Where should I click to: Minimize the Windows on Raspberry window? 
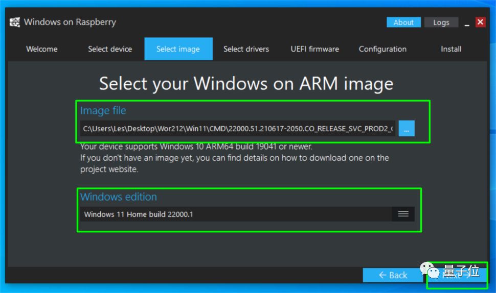click(467, 23)
